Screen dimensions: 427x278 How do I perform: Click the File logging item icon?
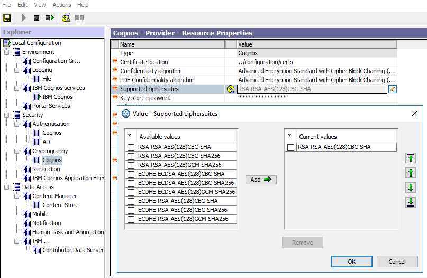coord(37,79)
